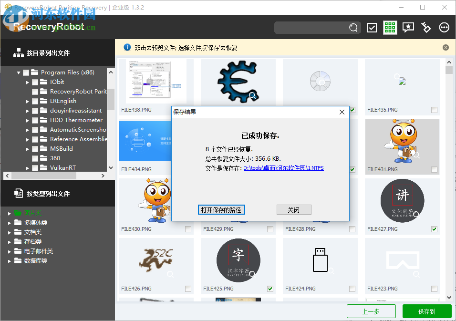Click the 打开保存的路径 button
The height and width of the screenshot is (321, 456).
[221, 209]
